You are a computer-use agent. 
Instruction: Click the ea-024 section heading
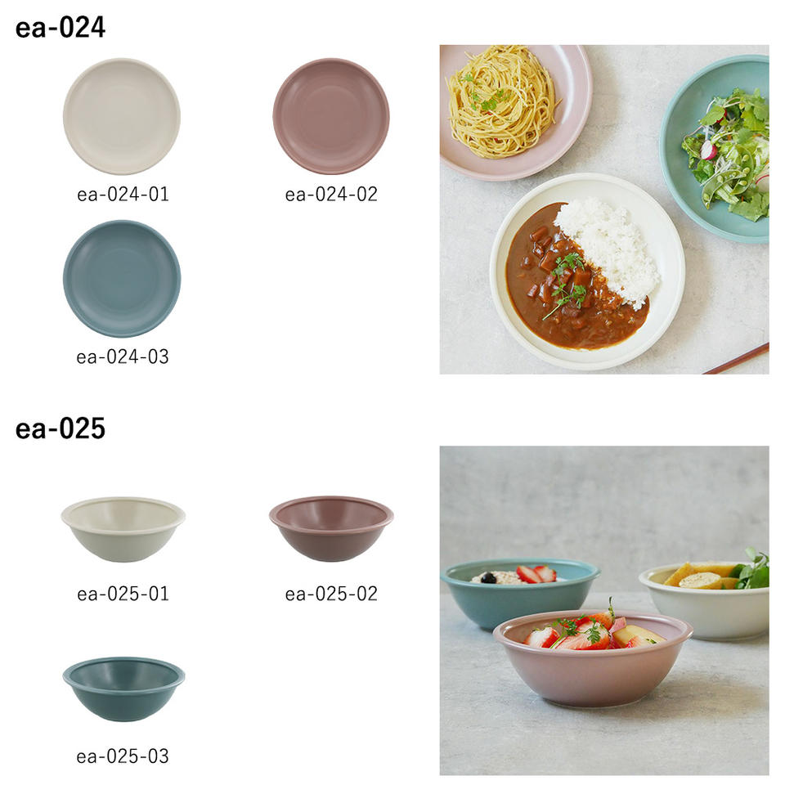pyautogui.click(x=60, y=28)
